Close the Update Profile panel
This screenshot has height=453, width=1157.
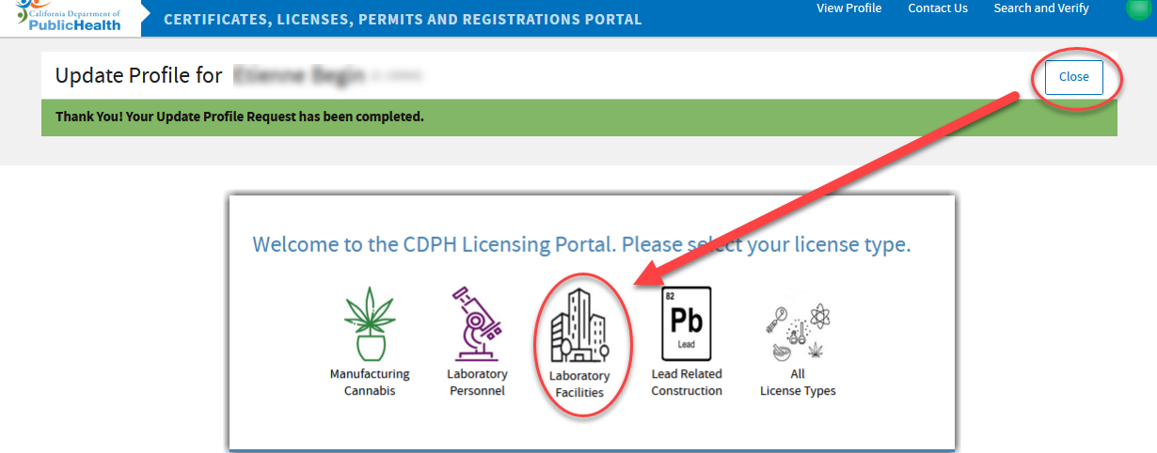point(1074,77)
